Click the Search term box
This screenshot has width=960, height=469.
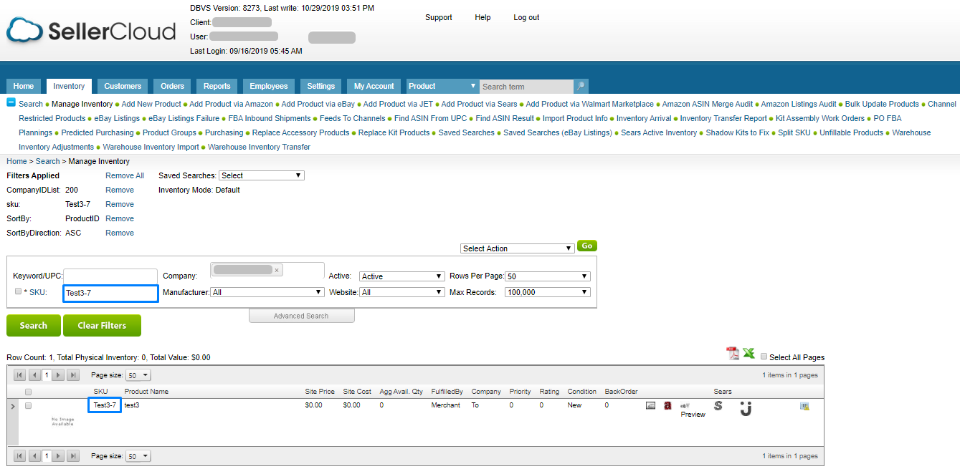coord(526,86)
